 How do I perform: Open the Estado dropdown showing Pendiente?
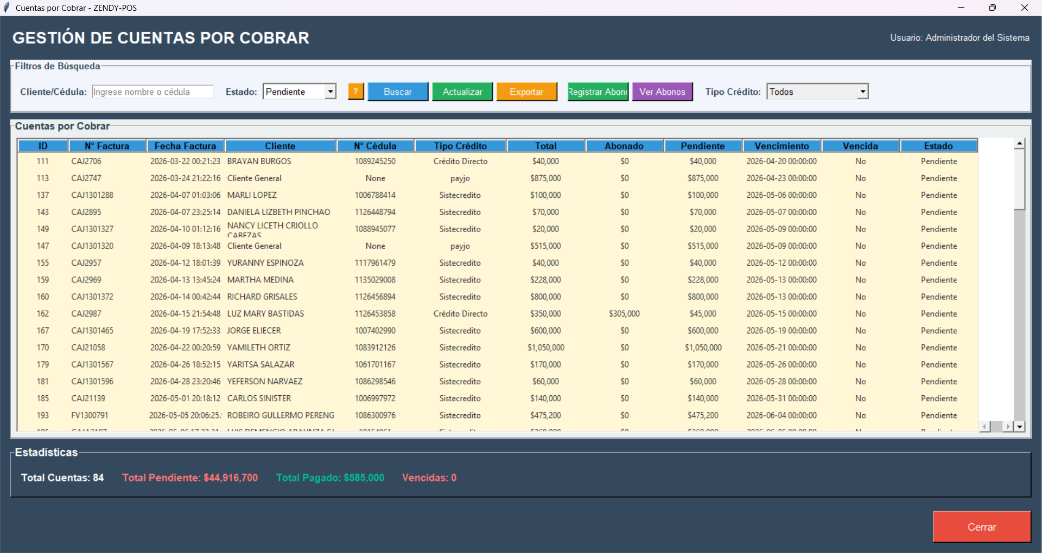tap(300, 92)
